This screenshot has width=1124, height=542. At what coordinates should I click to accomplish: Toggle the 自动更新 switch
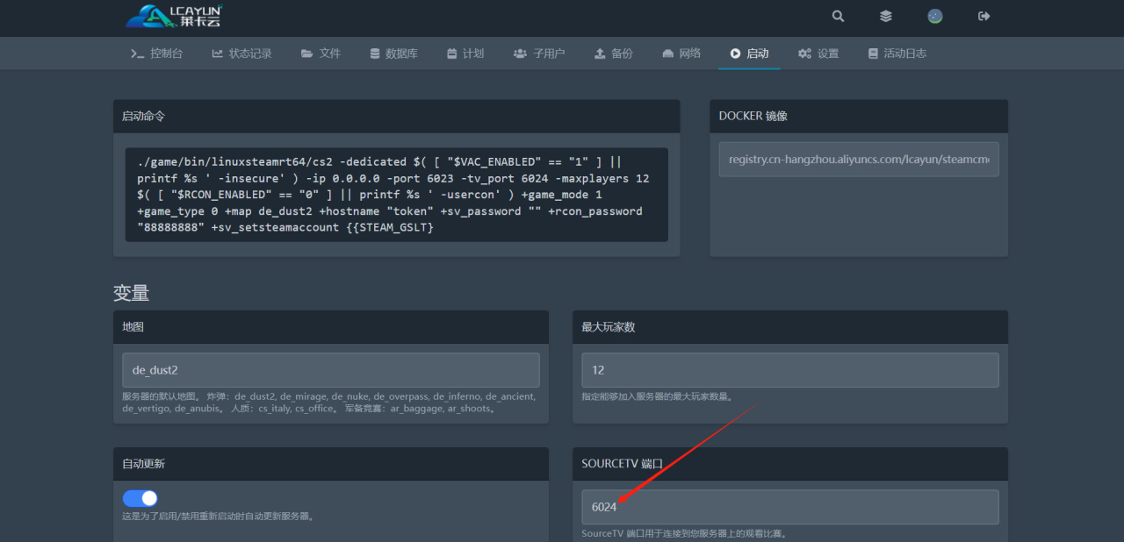pyautogui.click(x=140, y=498)
